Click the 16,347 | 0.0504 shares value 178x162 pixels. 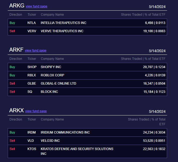(x=154, y=84)
